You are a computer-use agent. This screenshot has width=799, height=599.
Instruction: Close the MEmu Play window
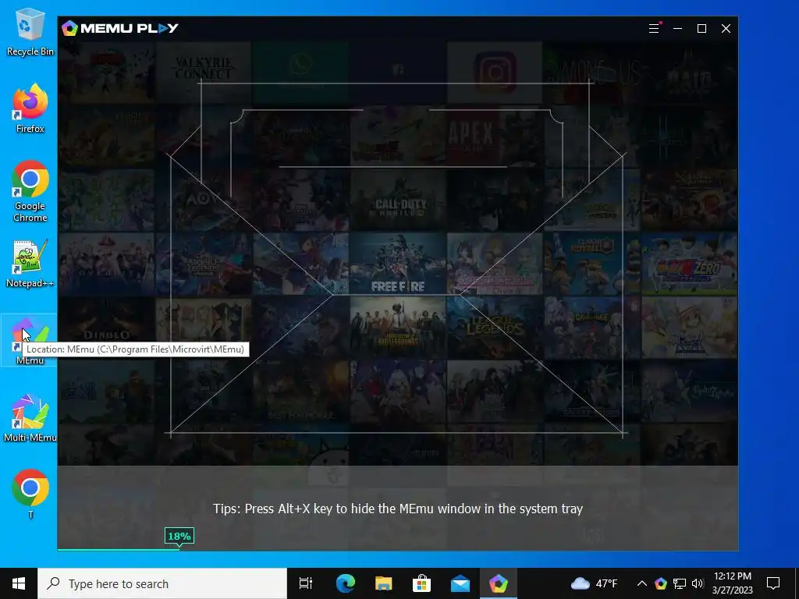726,29
